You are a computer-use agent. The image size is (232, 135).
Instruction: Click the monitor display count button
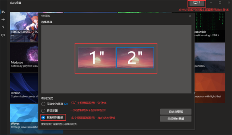(x=197, y=3)
